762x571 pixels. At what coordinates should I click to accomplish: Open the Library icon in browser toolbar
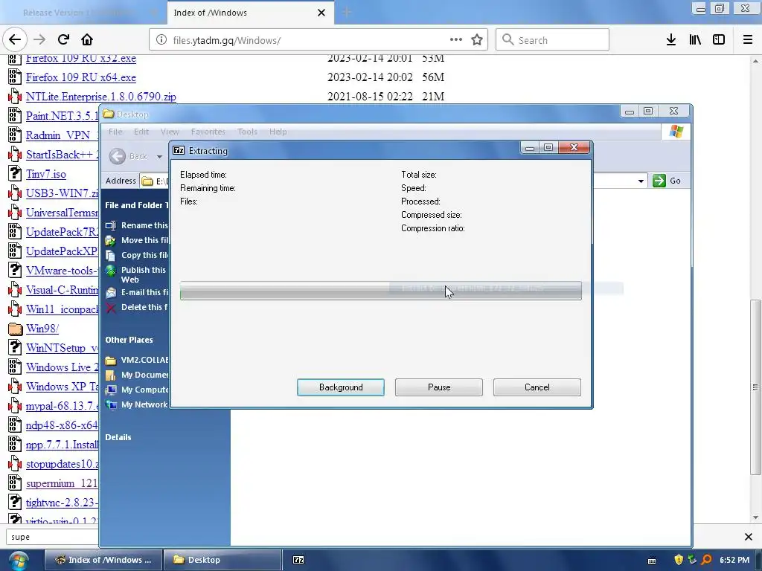695,40
